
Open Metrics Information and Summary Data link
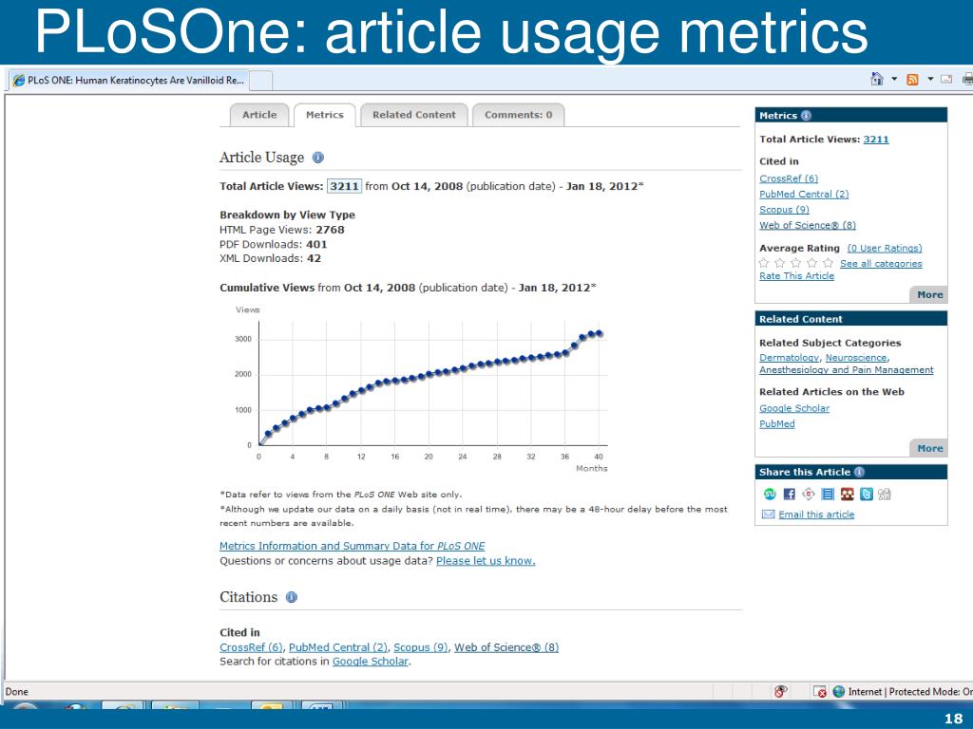[352, 546]
